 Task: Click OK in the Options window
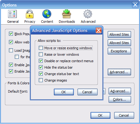(x=100, y=115)
